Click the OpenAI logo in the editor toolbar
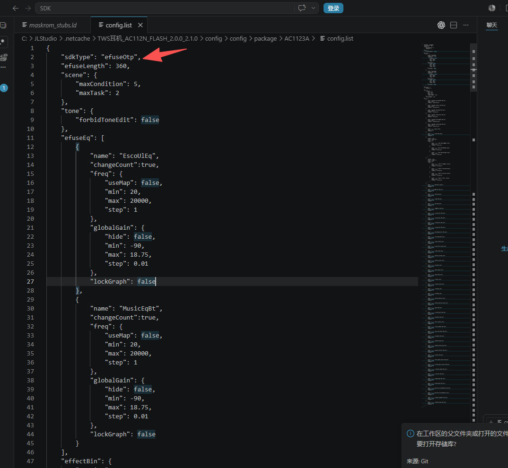 441,25
